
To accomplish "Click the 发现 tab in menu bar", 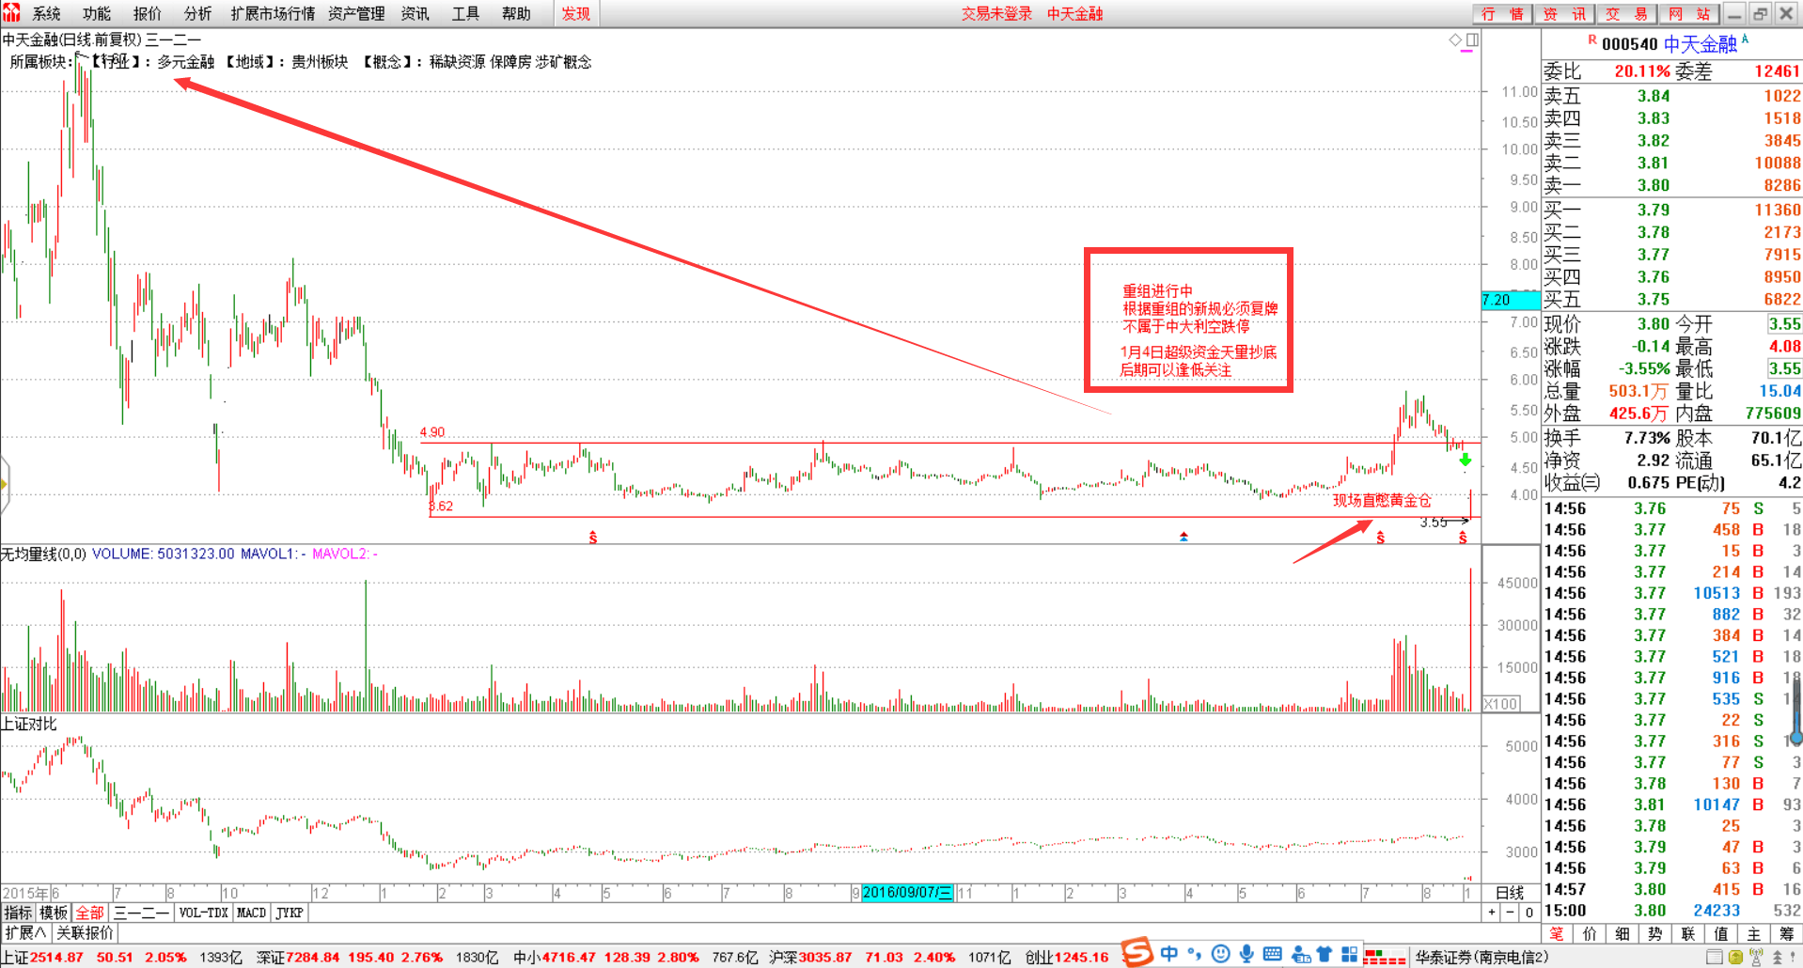I will [x=576, y=13].
